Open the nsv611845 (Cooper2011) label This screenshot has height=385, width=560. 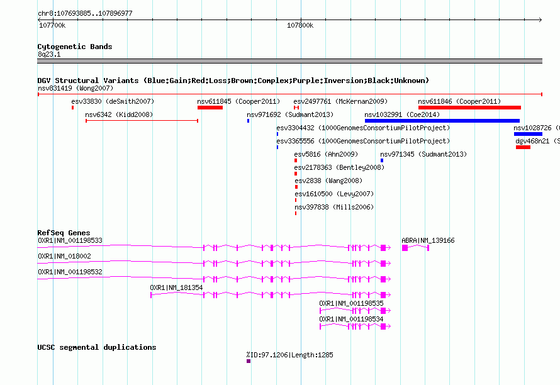click(x=238, y=101)
